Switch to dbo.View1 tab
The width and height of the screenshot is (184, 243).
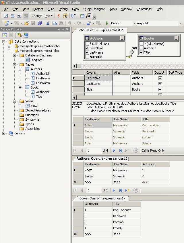101,30
